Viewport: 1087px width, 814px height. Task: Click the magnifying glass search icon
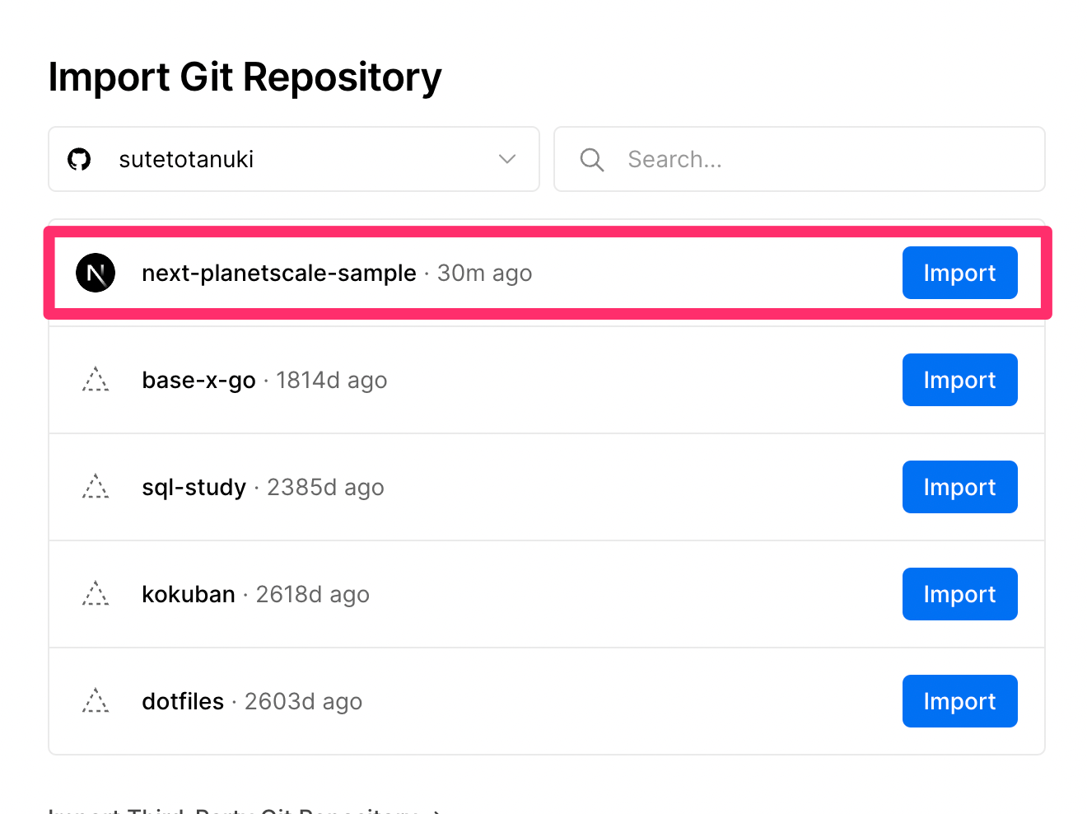coord(592,160)
